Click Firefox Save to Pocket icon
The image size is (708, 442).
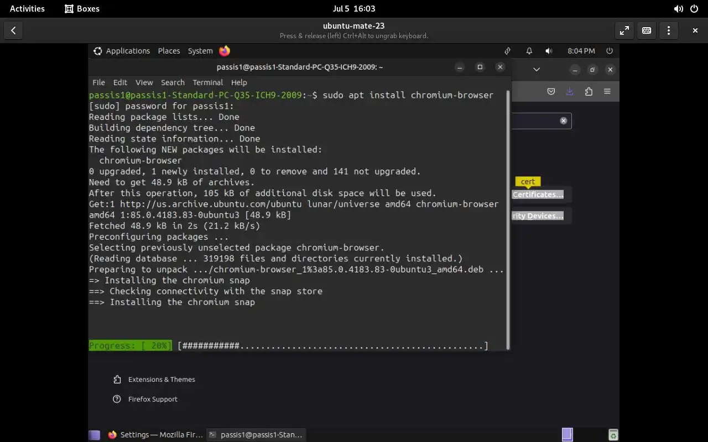pos(551,91)
